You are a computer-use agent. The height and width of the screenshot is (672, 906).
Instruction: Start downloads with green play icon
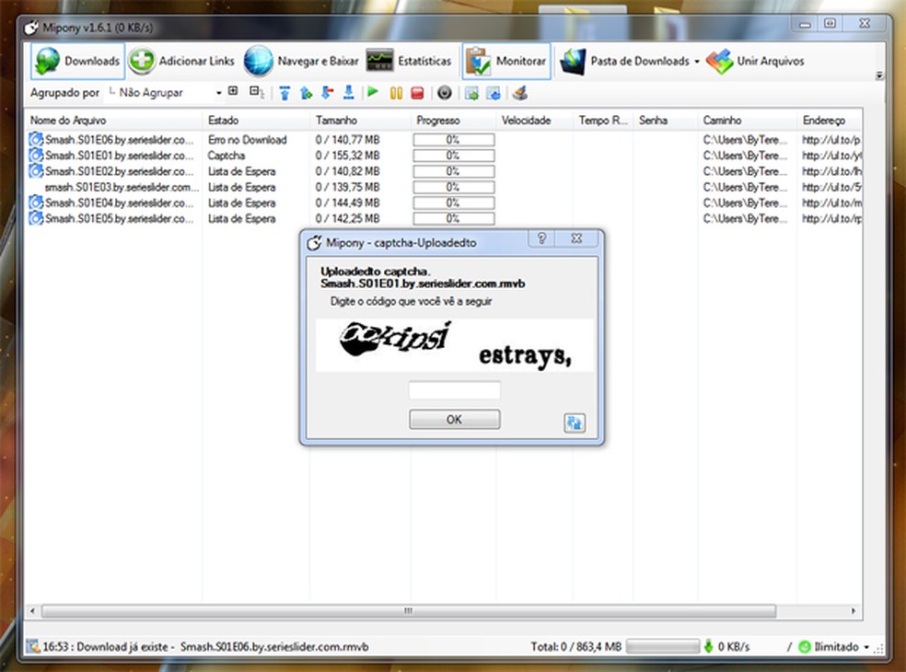point(373,92)
